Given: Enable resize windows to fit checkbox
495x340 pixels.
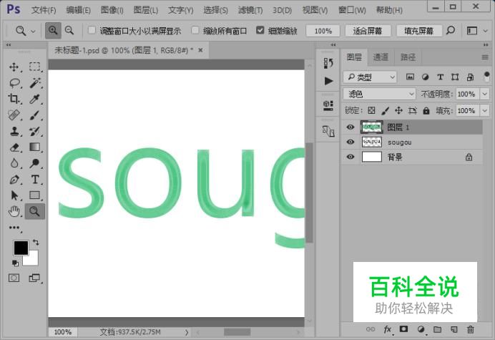Looking at the screenshot, I should (x=92, y=30).
